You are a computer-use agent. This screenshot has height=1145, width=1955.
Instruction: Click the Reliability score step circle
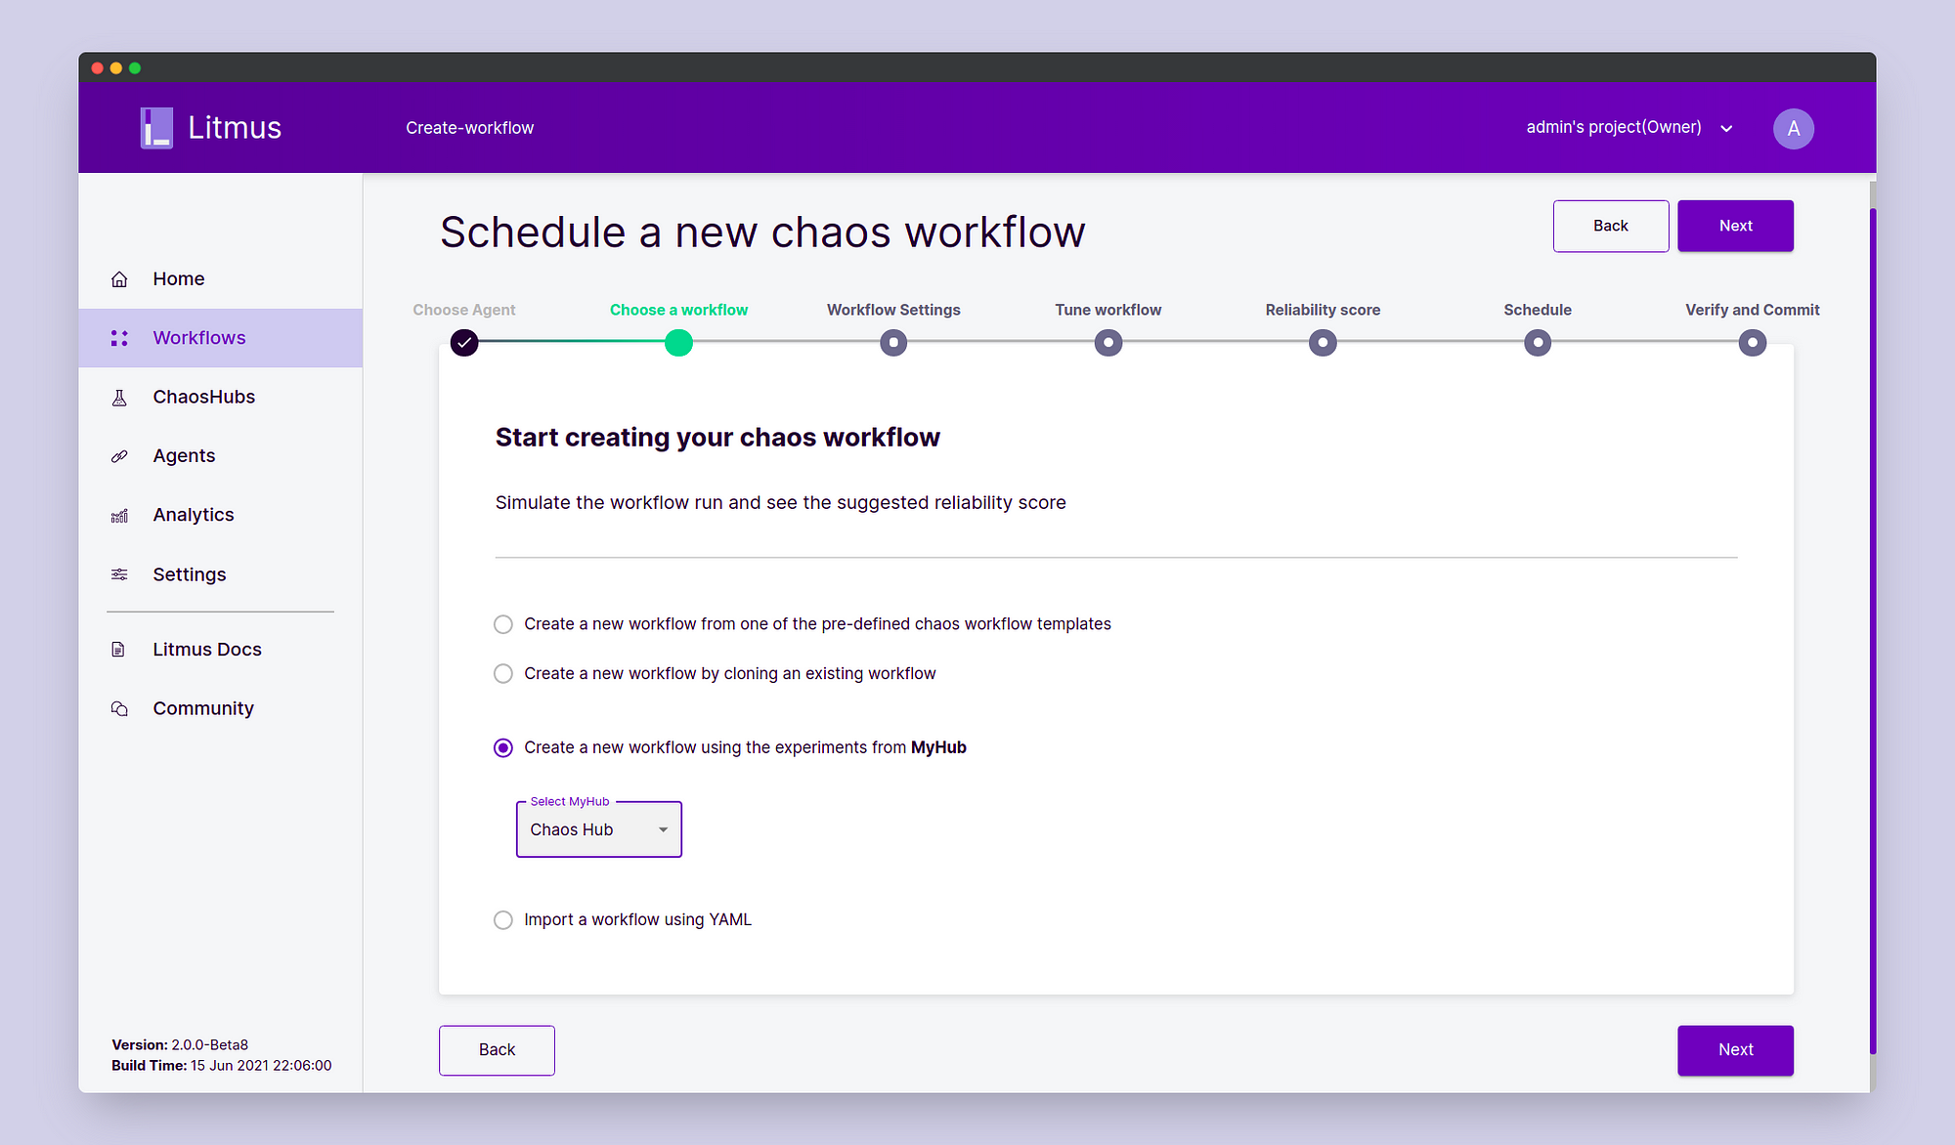click(x=1323, y=343)
